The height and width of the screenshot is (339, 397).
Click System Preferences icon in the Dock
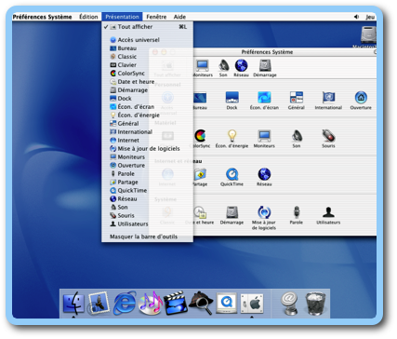point(252,304)
